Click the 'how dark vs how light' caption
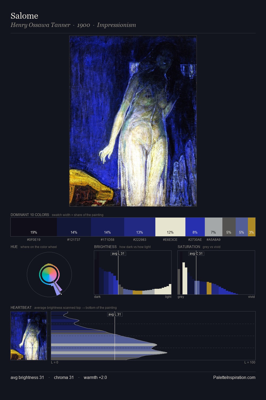This screenshot has width=266, height=400. pyautogui.click(x=135, y=247)
